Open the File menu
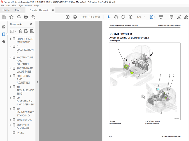The image size is (189, 141). tap(2, 5)
